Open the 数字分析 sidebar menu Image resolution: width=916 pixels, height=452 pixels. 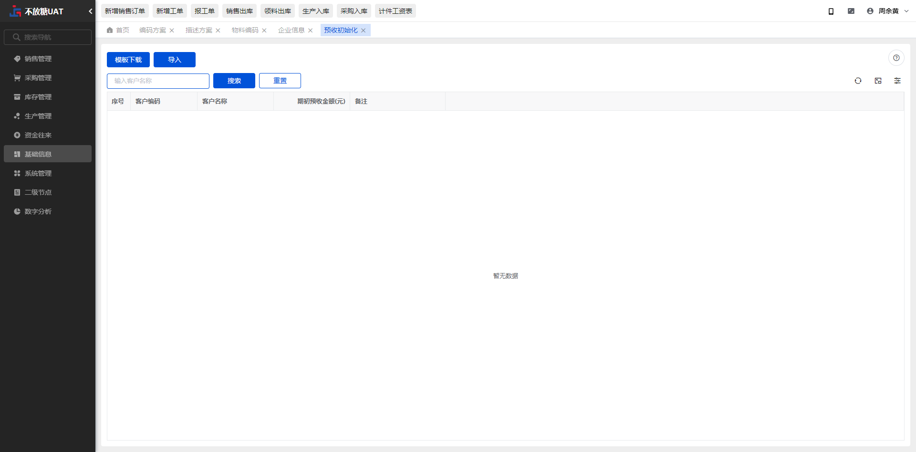pos(48,211)
